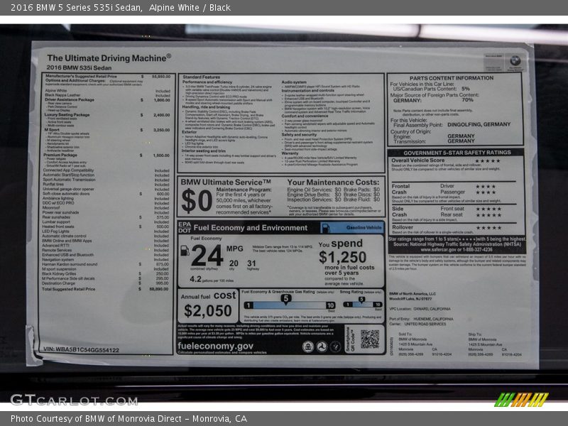
Task: Click the rightmost round seal in fuel label footer
Action: (x=336, y=346)
